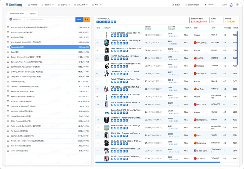
Task: Open the 美国站 site selector dropdown
Action: click(16, 20)
